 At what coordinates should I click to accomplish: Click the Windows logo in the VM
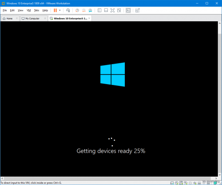[x=113, y=74]
